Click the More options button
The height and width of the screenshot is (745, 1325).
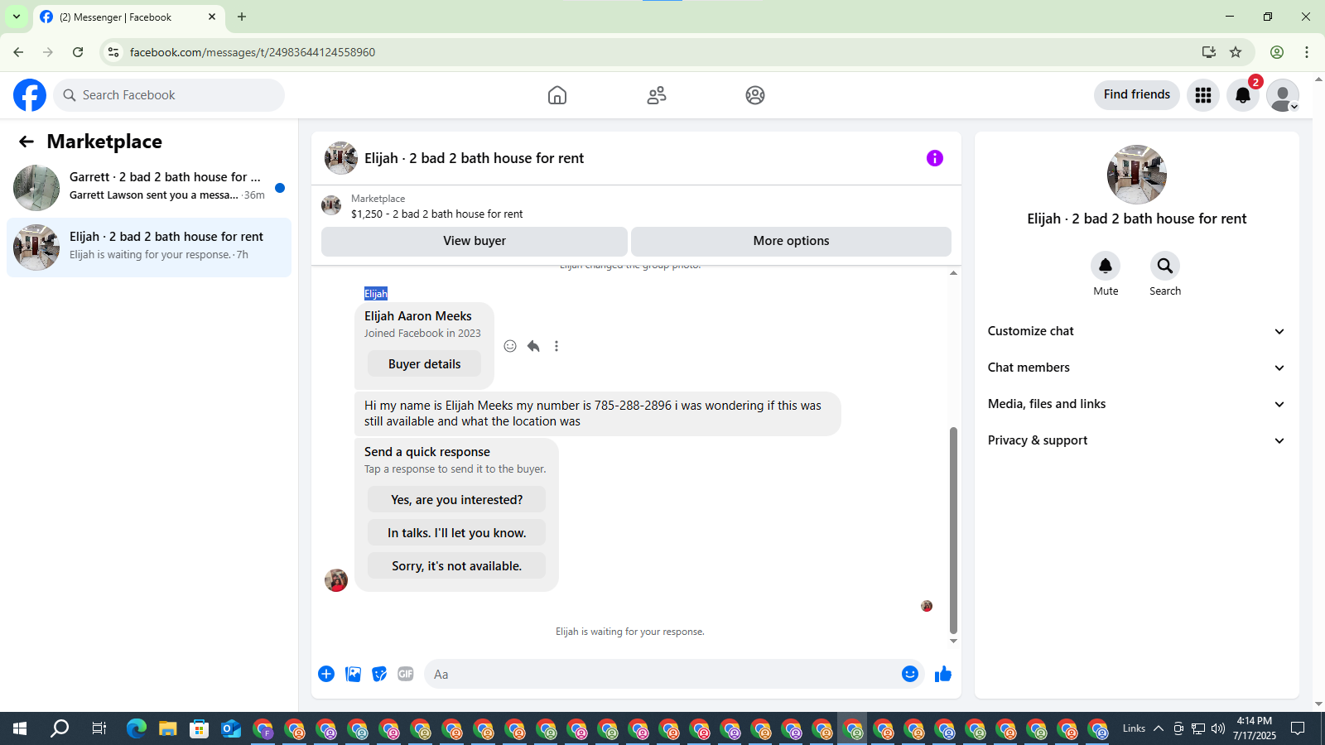pos(791,241)
